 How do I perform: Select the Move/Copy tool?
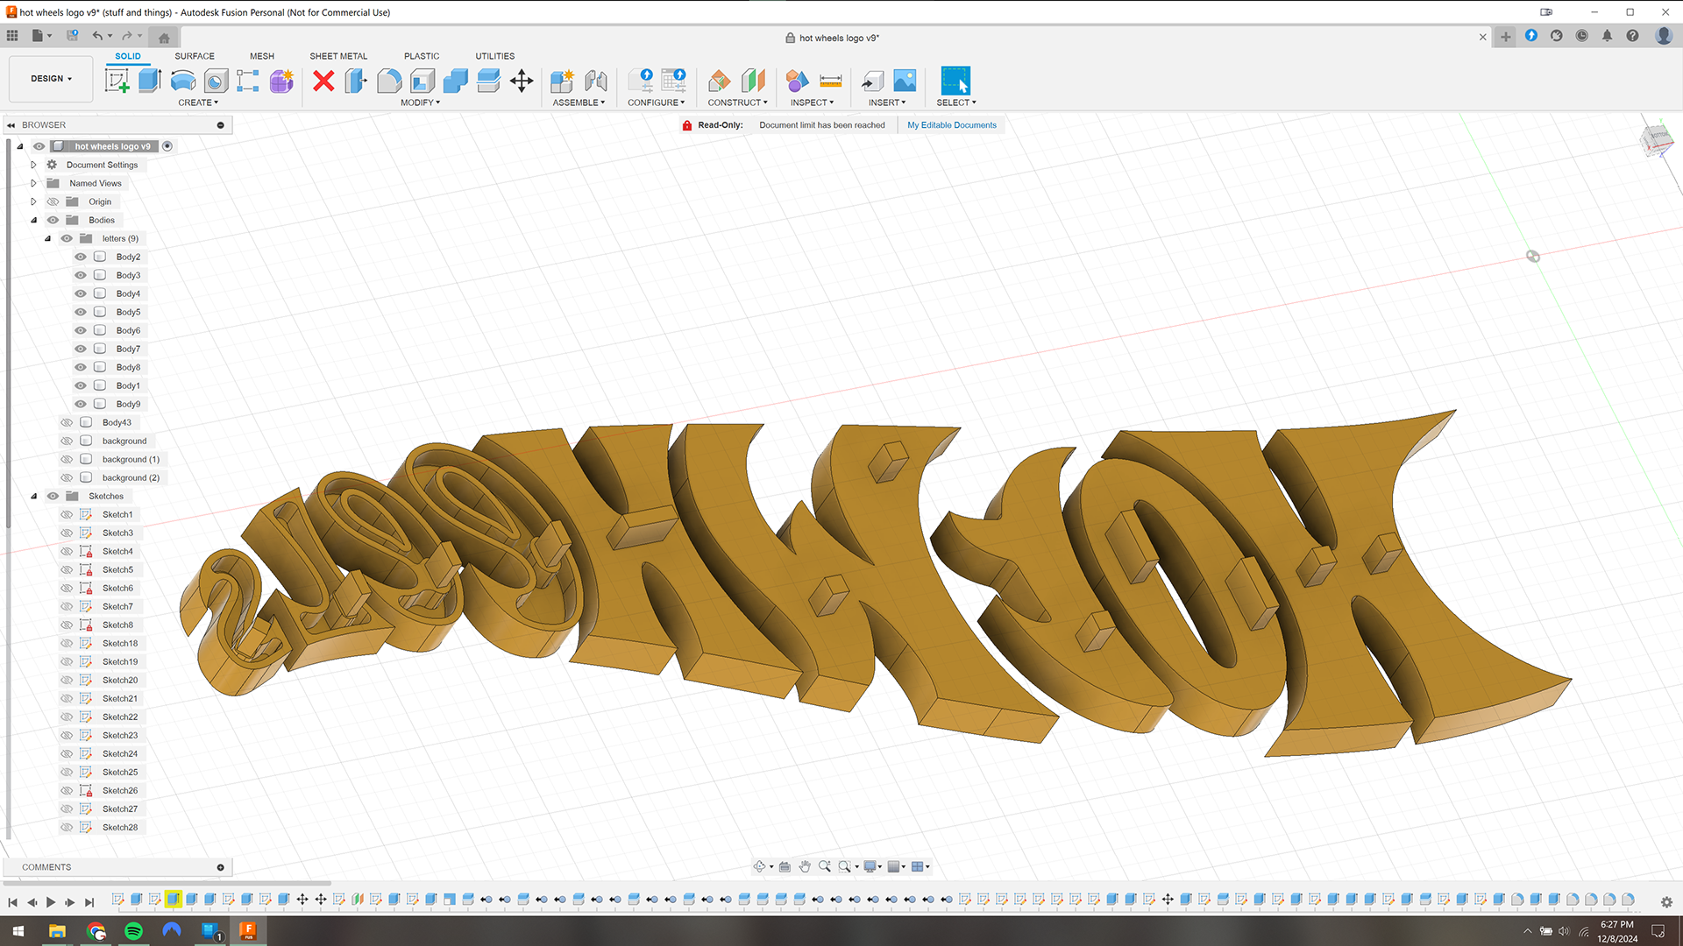coord(522,81)
